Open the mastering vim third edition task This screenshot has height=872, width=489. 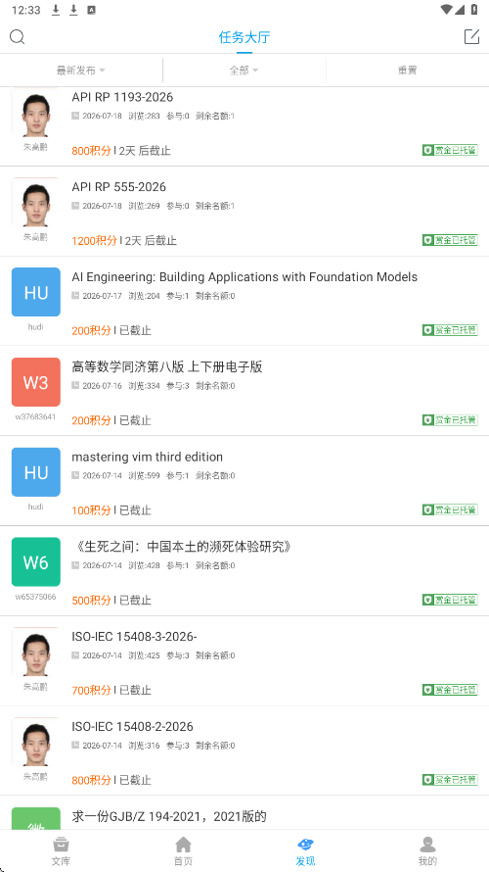244,480
